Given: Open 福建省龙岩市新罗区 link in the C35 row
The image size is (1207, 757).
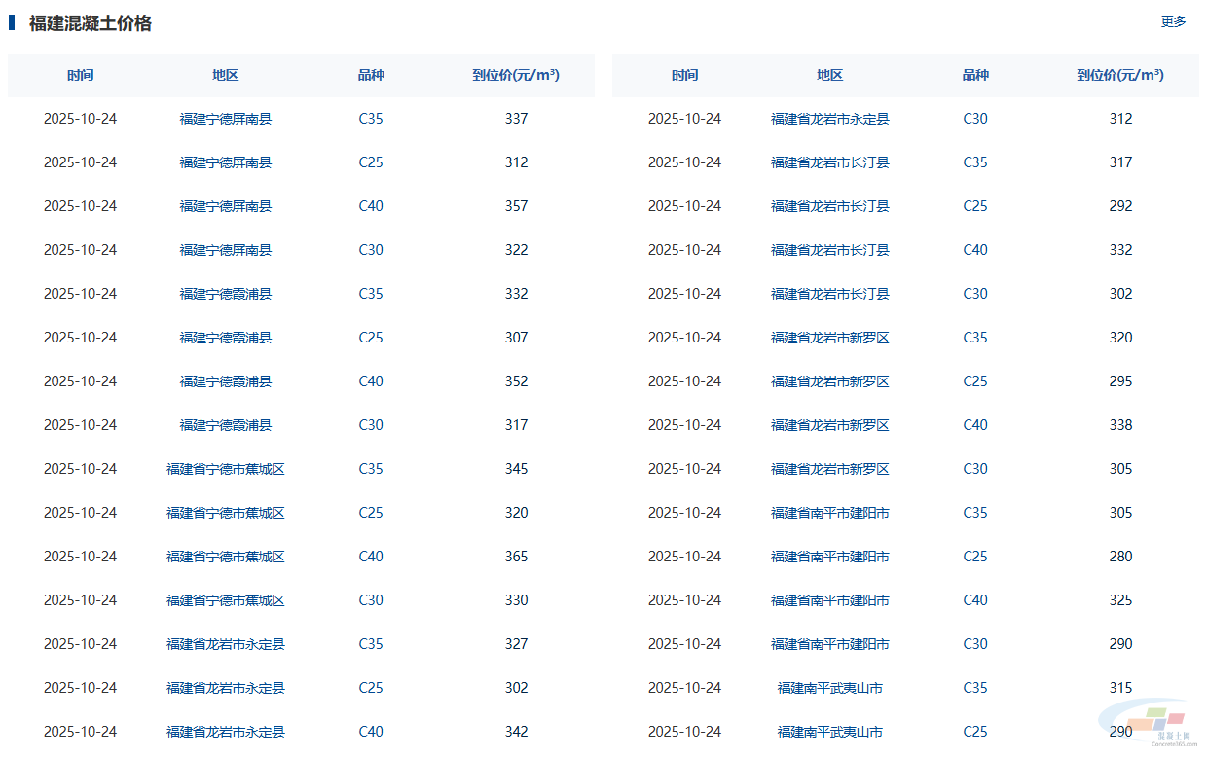Looking at the screenshot, I should point(829,338).
